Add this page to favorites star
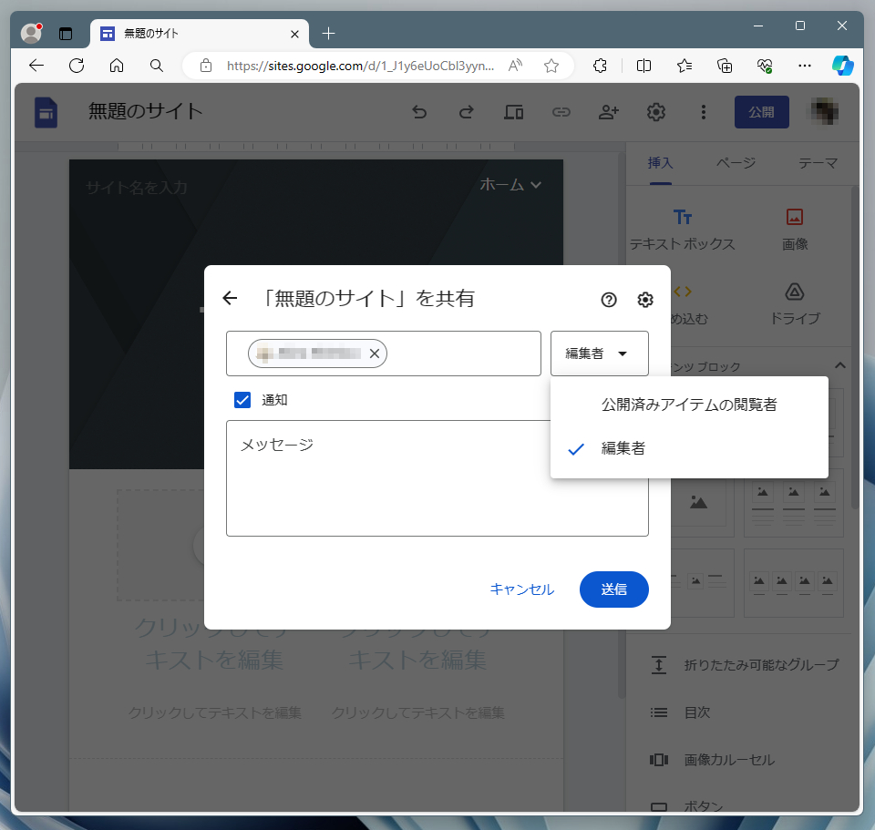The width and height of the screenshot is (875, 830). point(551,66)
